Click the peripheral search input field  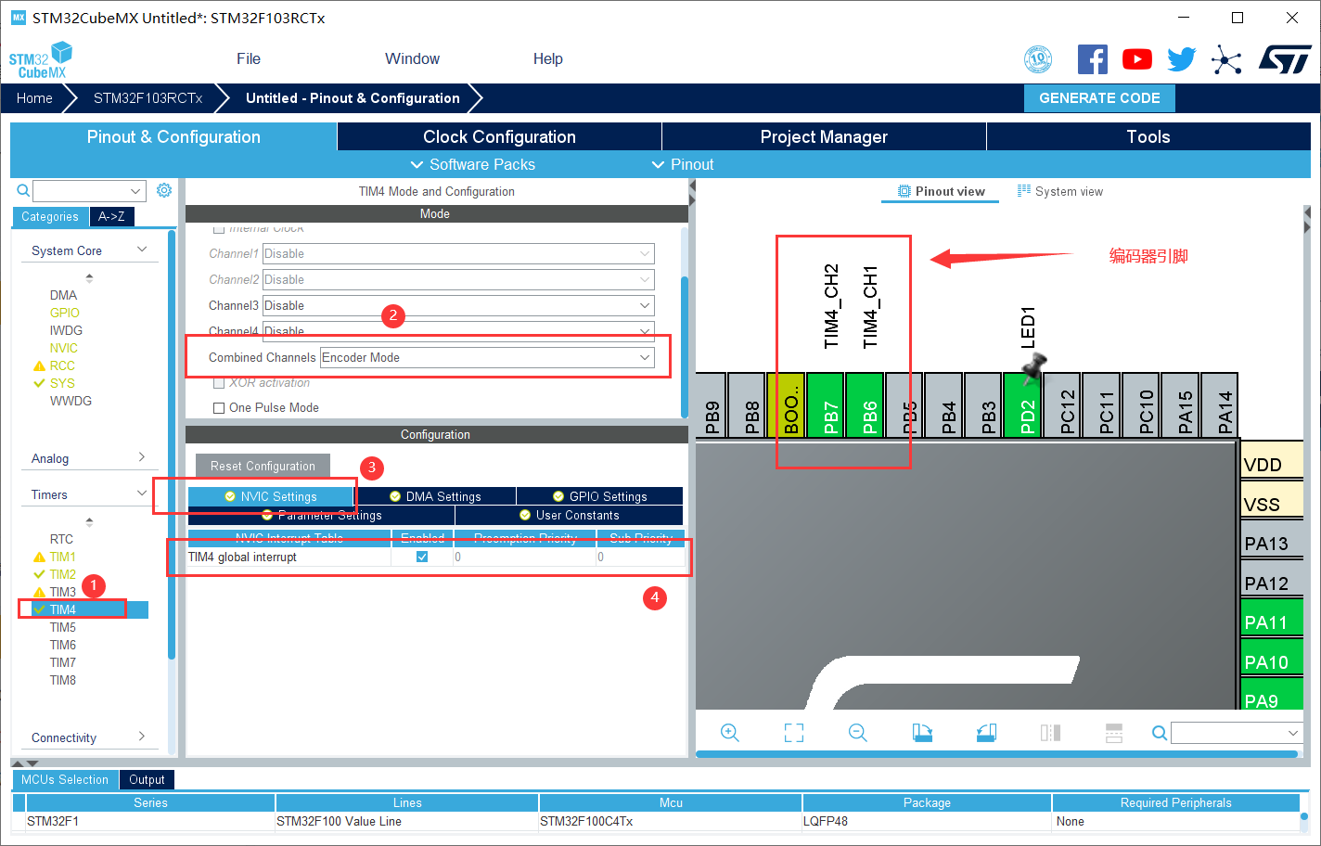click(89, 190)
